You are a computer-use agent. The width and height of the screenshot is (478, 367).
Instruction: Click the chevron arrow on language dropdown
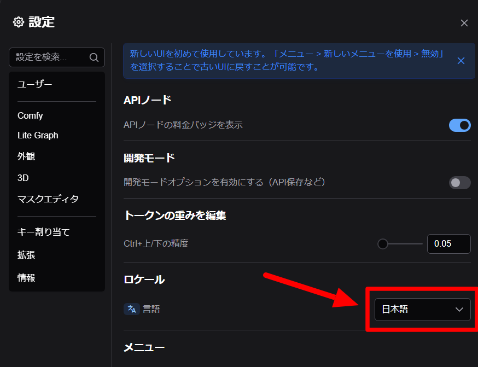click(459, 310)
